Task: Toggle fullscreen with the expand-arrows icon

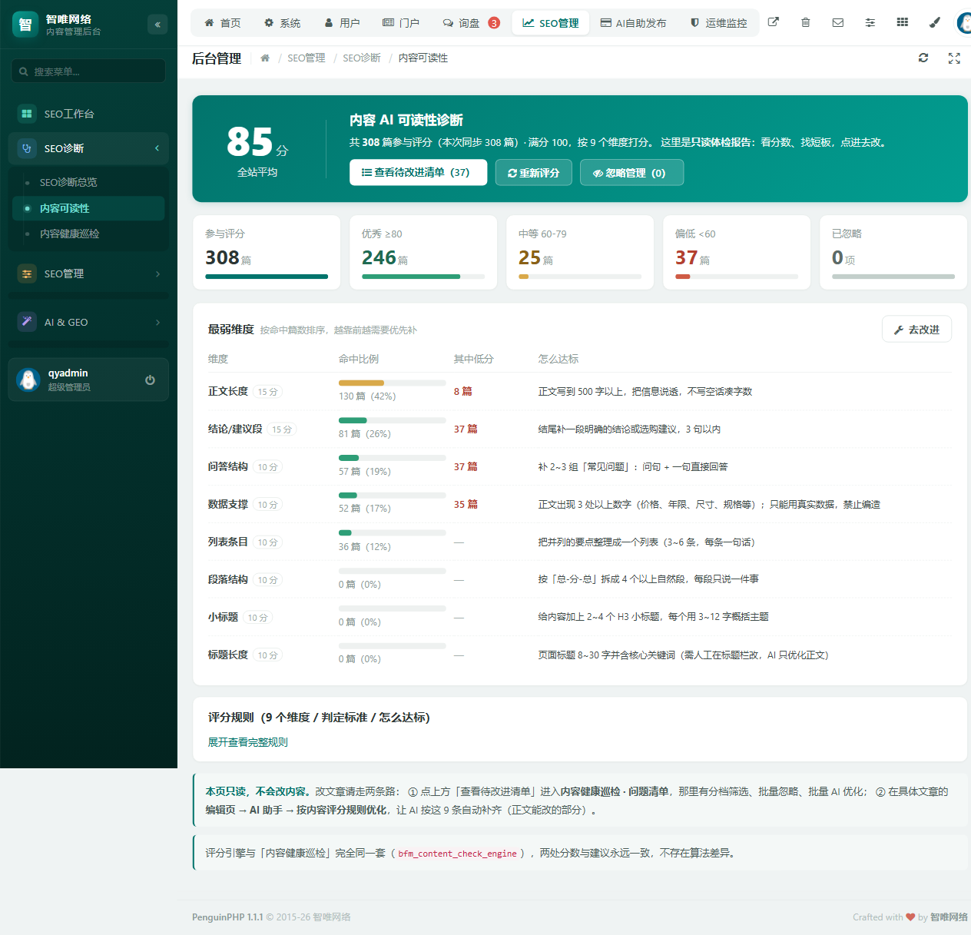Action: coord(954,58)
